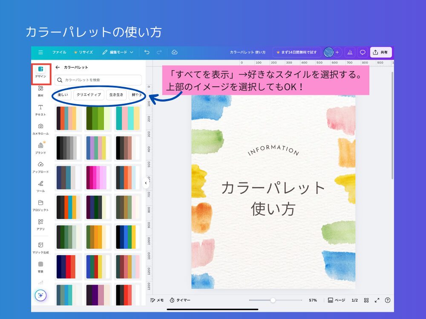Open the hamburger menu at top left
The height and width of the screenshot is (319, 426).
40,52
